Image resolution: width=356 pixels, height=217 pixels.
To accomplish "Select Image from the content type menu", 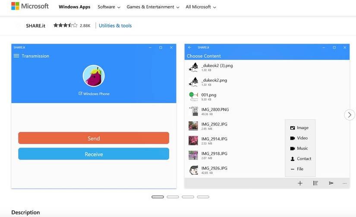I will click(299, 128).
